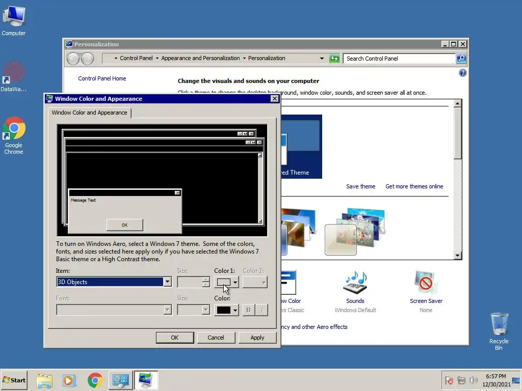This screenshot has height=391, width=522.
Task: Open the Chrome taskbar icon
Action: [x=95, y=380]
